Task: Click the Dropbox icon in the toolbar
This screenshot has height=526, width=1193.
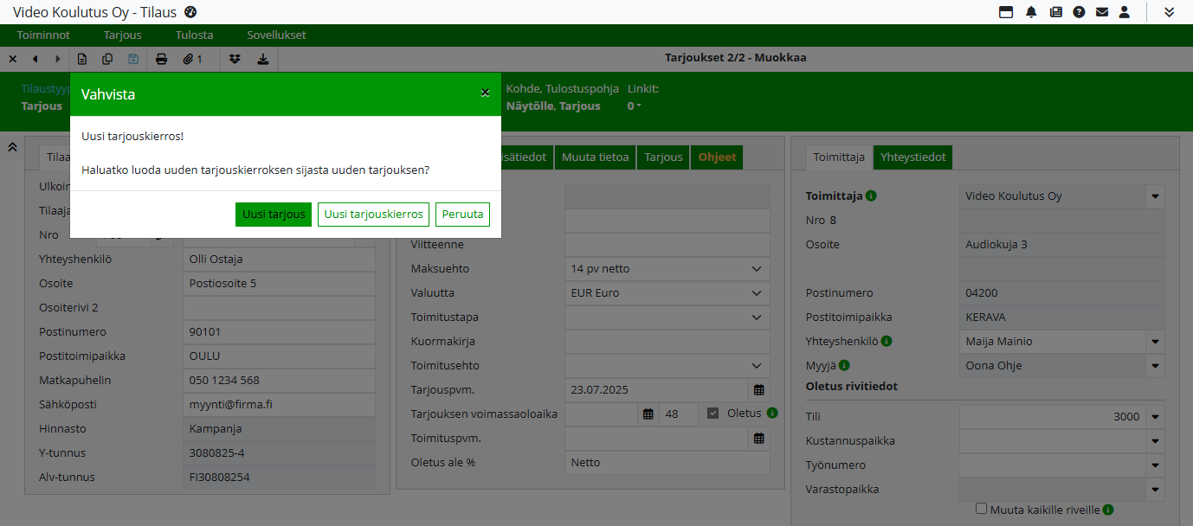Action: tap(235, 59)
